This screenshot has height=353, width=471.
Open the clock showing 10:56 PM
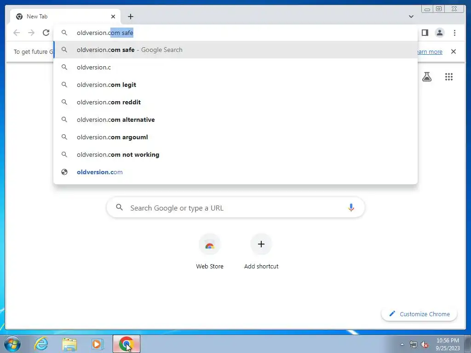point(448,344)
